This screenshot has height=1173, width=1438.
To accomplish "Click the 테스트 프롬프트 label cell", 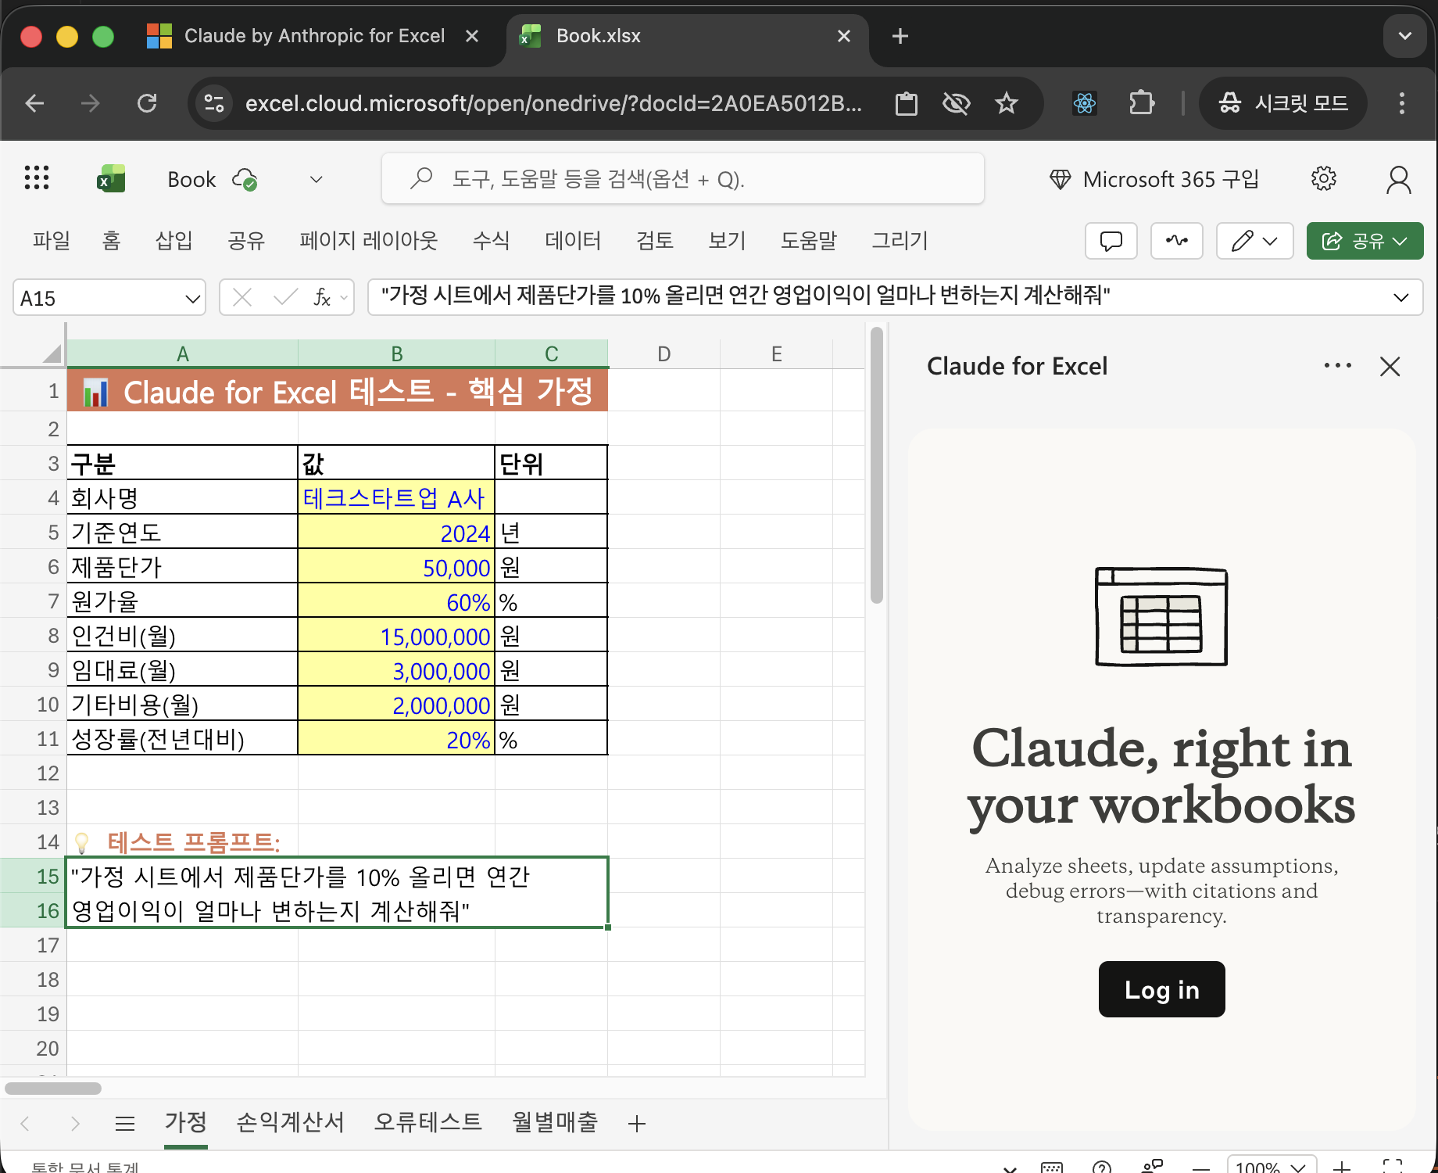I will click(x=182, y=841).
